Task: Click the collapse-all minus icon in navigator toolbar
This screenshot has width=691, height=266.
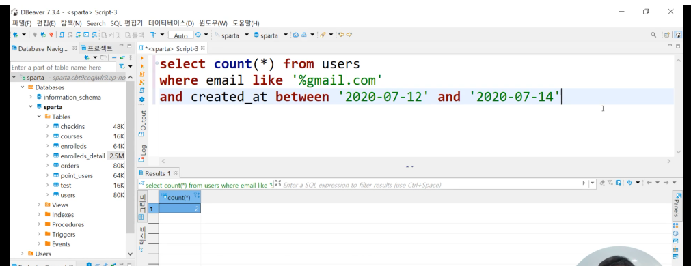Action: tap(114, 57)
